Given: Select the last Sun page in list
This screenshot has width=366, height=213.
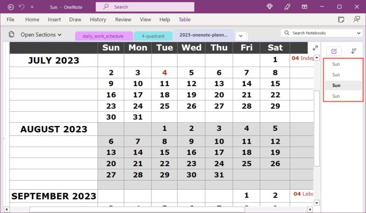Looking at the screenshot, I should point(343,96).
